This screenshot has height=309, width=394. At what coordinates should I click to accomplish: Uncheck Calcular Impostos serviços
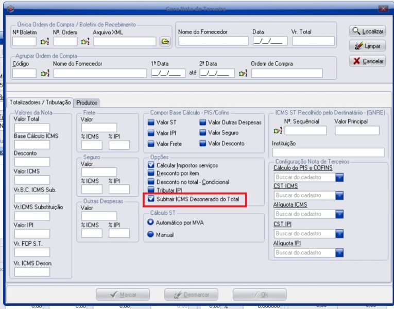[x=151, y=165]
